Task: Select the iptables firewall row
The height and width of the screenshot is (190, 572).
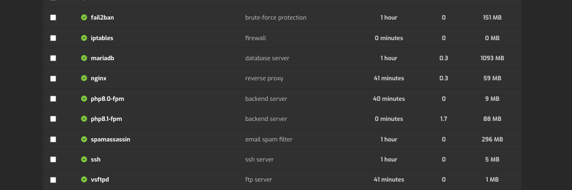Action: tap(282, 38)
